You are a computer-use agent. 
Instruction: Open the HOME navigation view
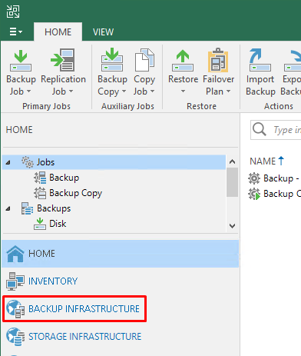pyautogui.click(x=121, y=254)
